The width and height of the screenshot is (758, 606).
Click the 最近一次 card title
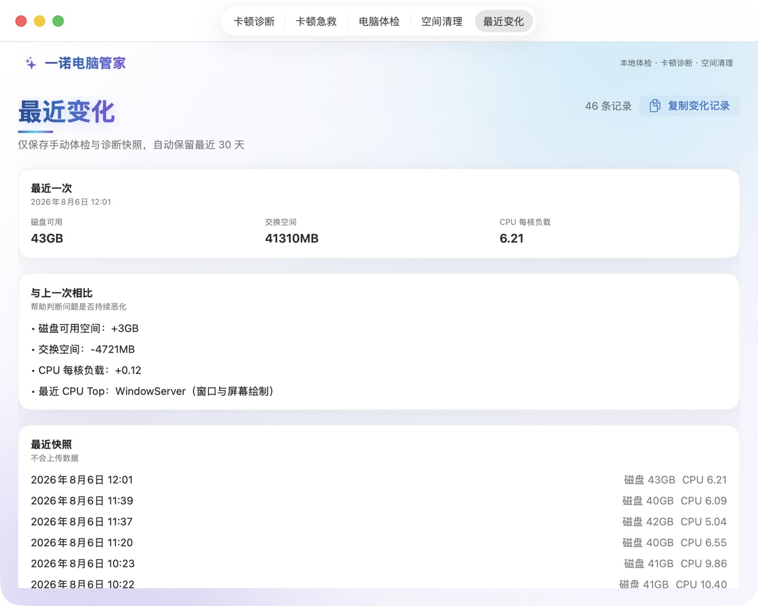[52, 188]
